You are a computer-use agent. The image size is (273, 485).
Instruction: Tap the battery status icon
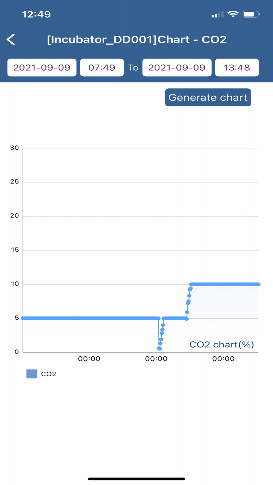[251, 14]
